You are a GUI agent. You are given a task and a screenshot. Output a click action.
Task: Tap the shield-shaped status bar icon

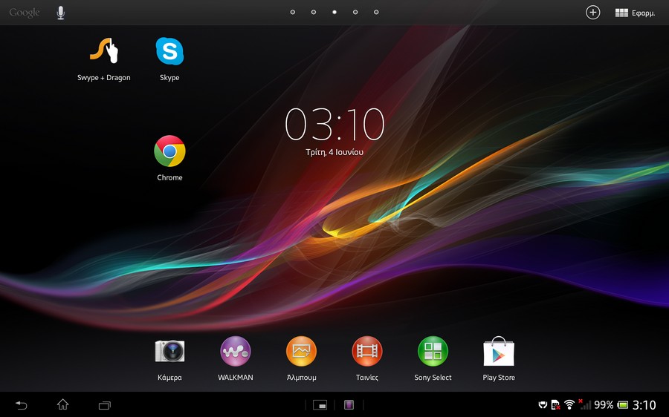pos(543,404)
